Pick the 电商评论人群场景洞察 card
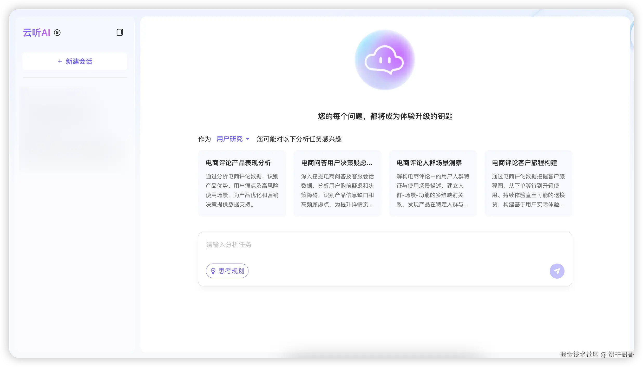The height and width of the screenshot is (367, 643). [x=429, y=163]
